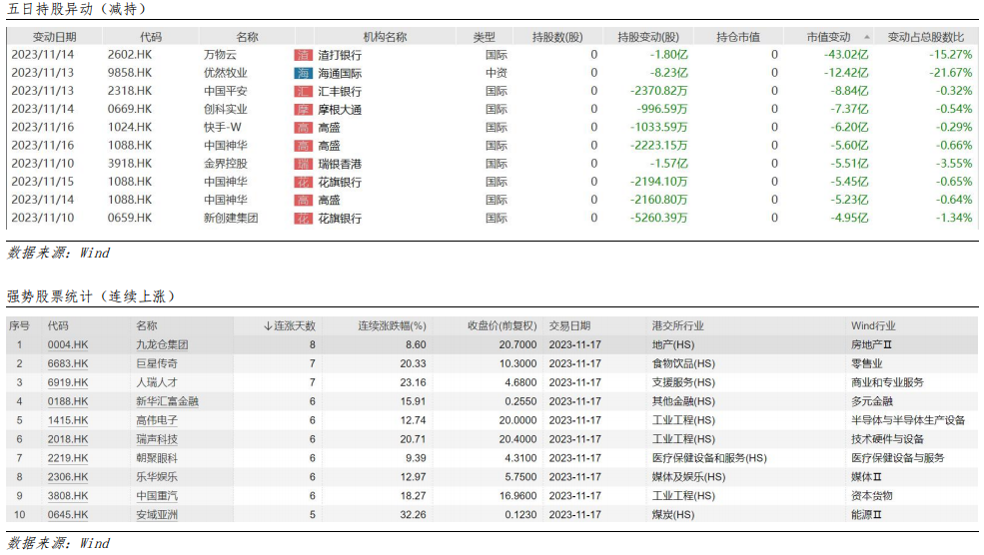Click the 金界控股 name cell

point(226,164)
